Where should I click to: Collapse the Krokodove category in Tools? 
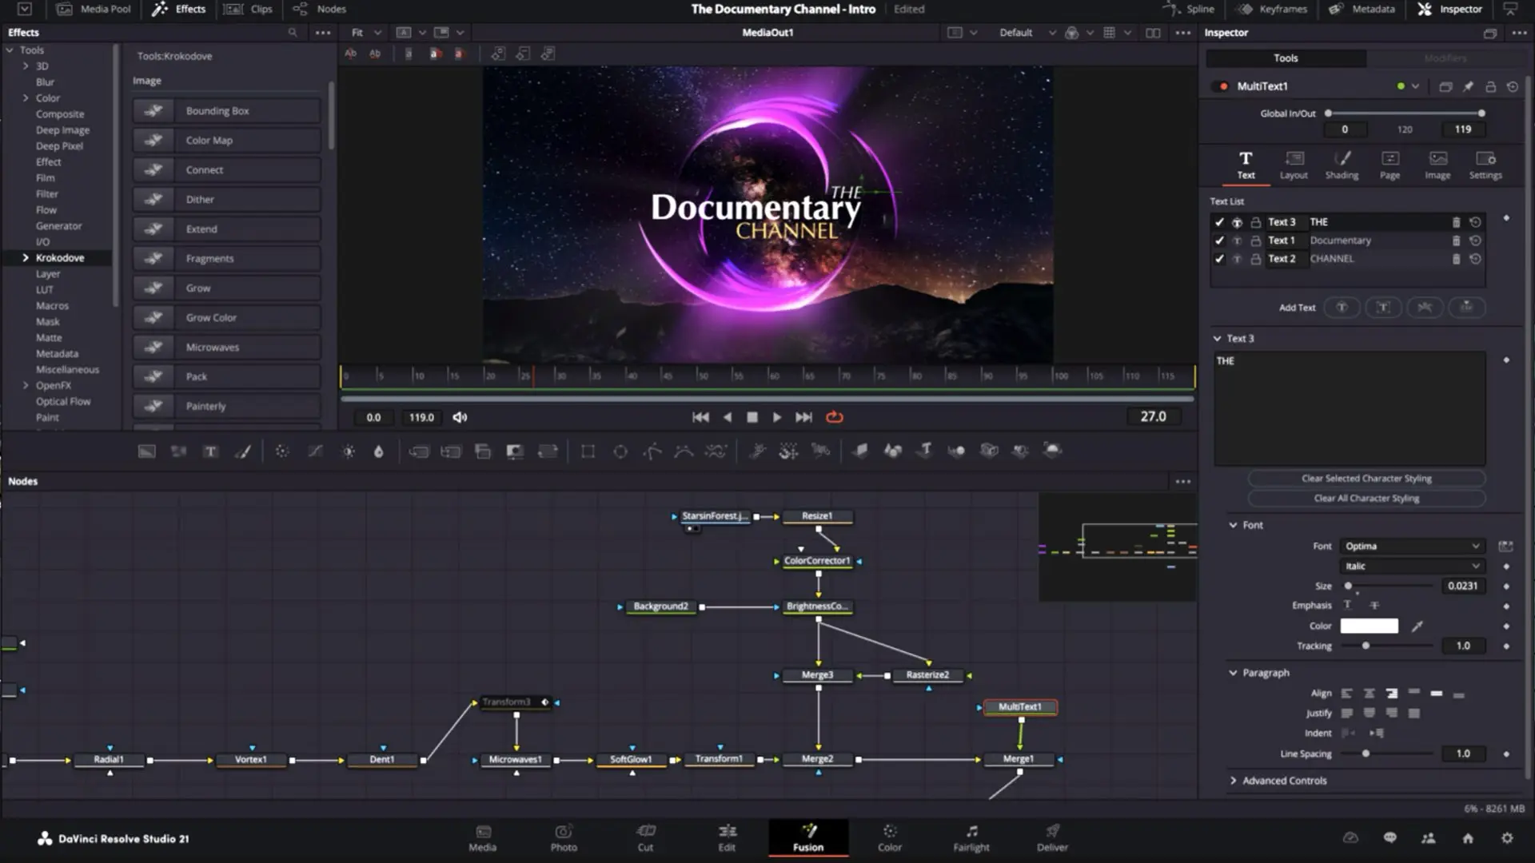pyautogui.click(x=25, y=257)
